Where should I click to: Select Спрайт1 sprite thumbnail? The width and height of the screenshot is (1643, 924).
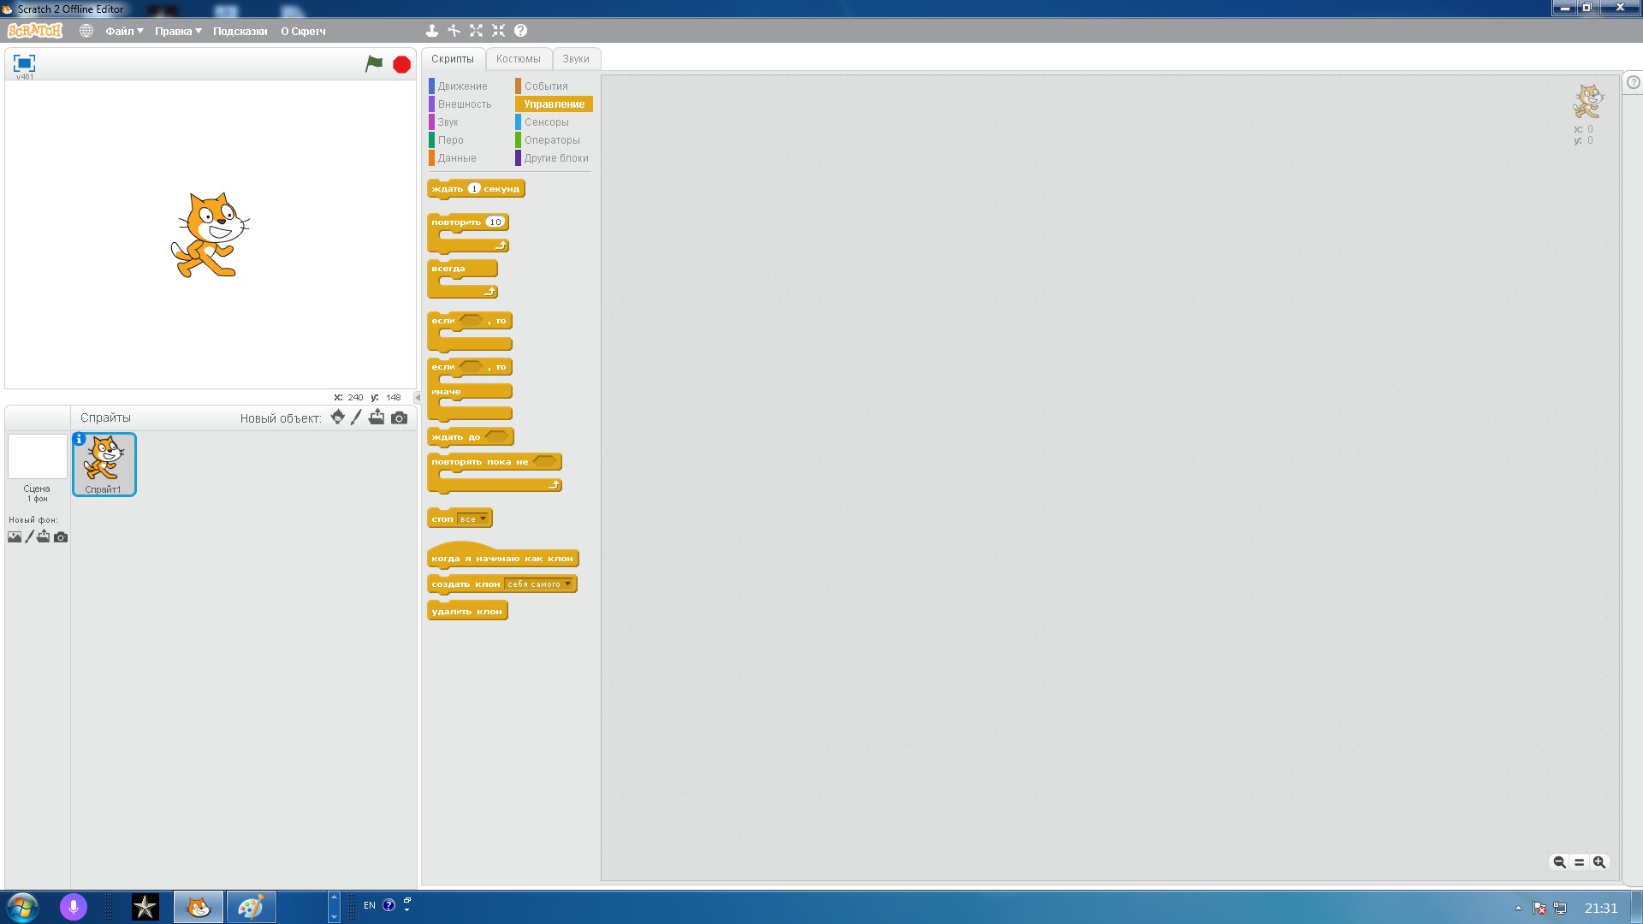pos(104,464)
